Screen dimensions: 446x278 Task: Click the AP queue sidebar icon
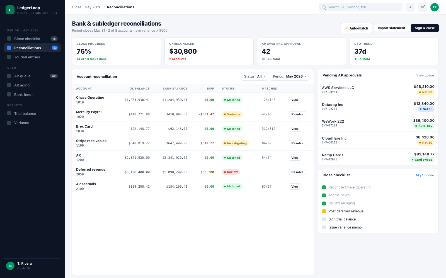point(9,76)
